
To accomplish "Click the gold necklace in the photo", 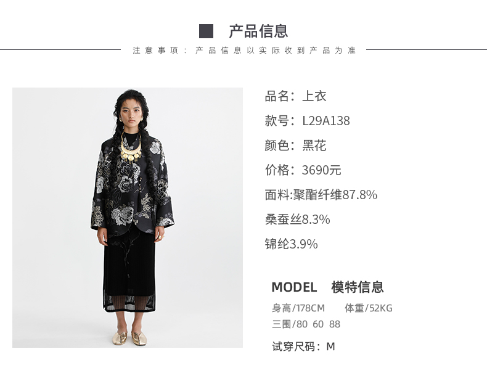I will (131, 150).
